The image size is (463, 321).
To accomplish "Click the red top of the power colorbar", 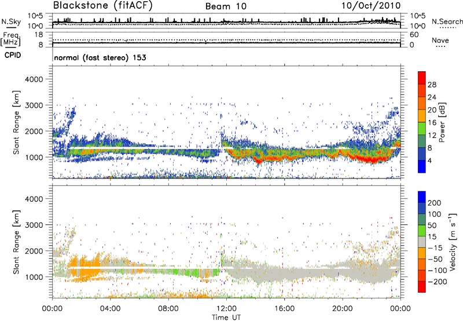I will point(422,78).
